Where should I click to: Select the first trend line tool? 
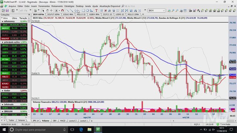pos(67,11)
